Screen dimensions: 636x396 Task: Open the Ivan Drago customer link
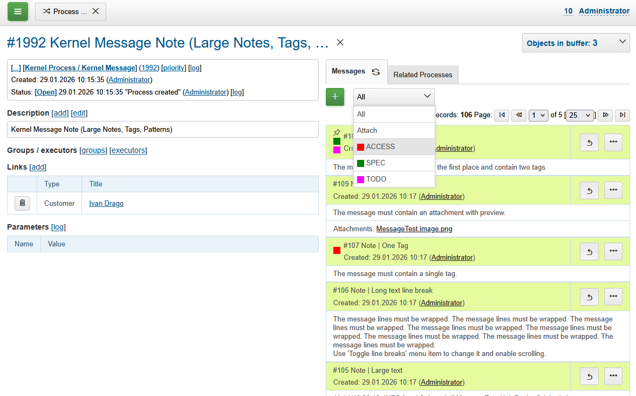pyautogui.click(x=106, y=203)
